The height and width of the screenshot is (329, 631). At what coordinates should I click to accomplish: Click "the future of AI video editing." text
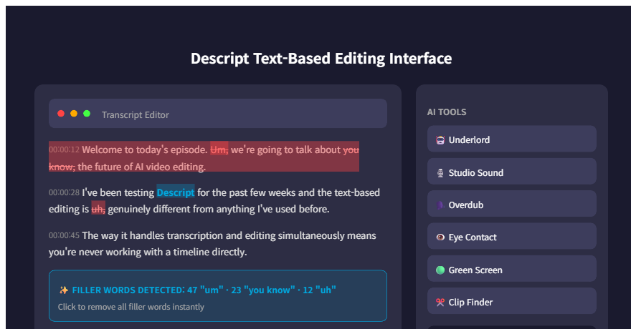[x=142, y=167]
